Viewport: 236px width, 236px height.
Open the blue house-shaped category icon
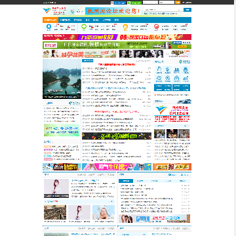49,27
